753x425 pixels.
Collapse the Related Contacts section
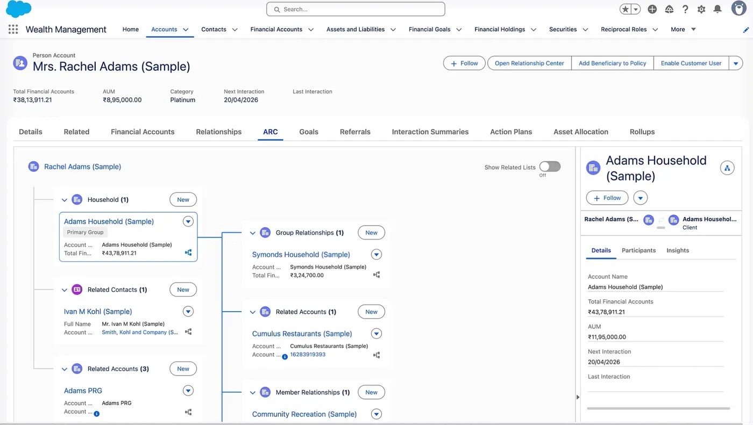pyautogui.click(x=65, y=290)
